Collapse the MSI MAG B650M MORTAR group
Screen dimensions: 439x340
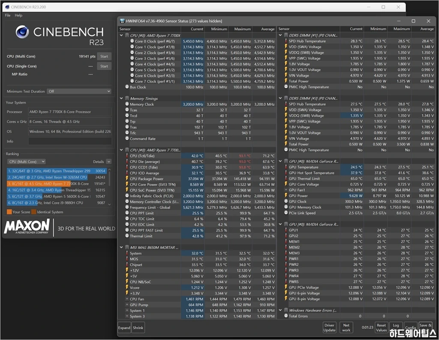[x=121, y=248]
